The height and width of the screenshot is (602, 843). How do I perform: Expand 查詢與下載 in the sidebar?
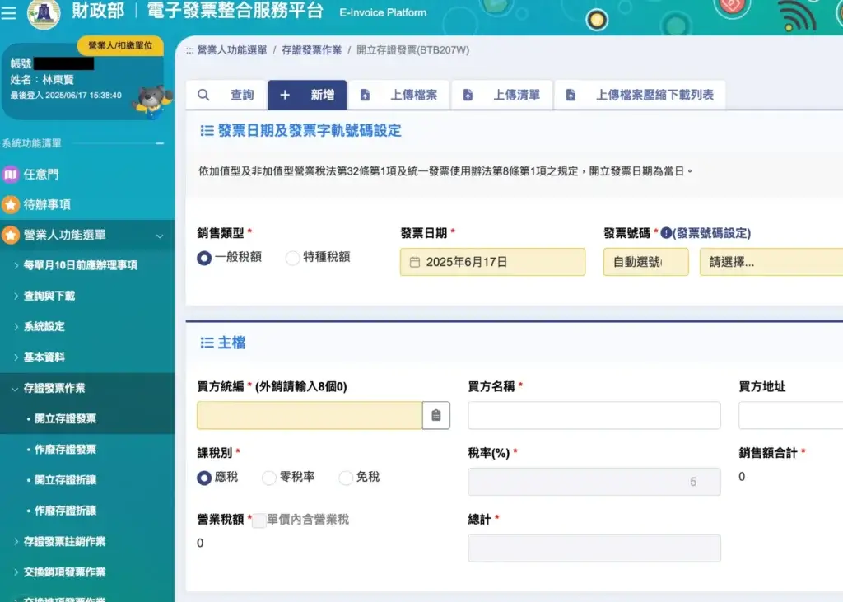coord(49,296)
